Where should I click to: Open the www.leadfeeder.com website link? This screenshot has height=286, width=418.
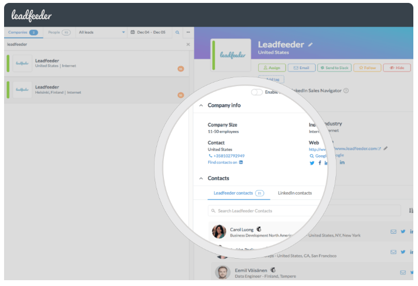[x=358, y=148]
